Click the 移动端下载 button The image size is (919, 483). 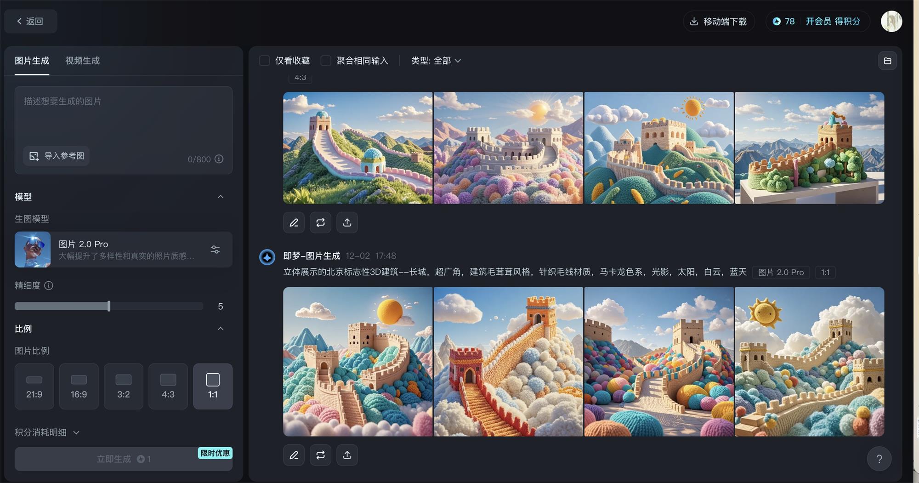[719, 22]
